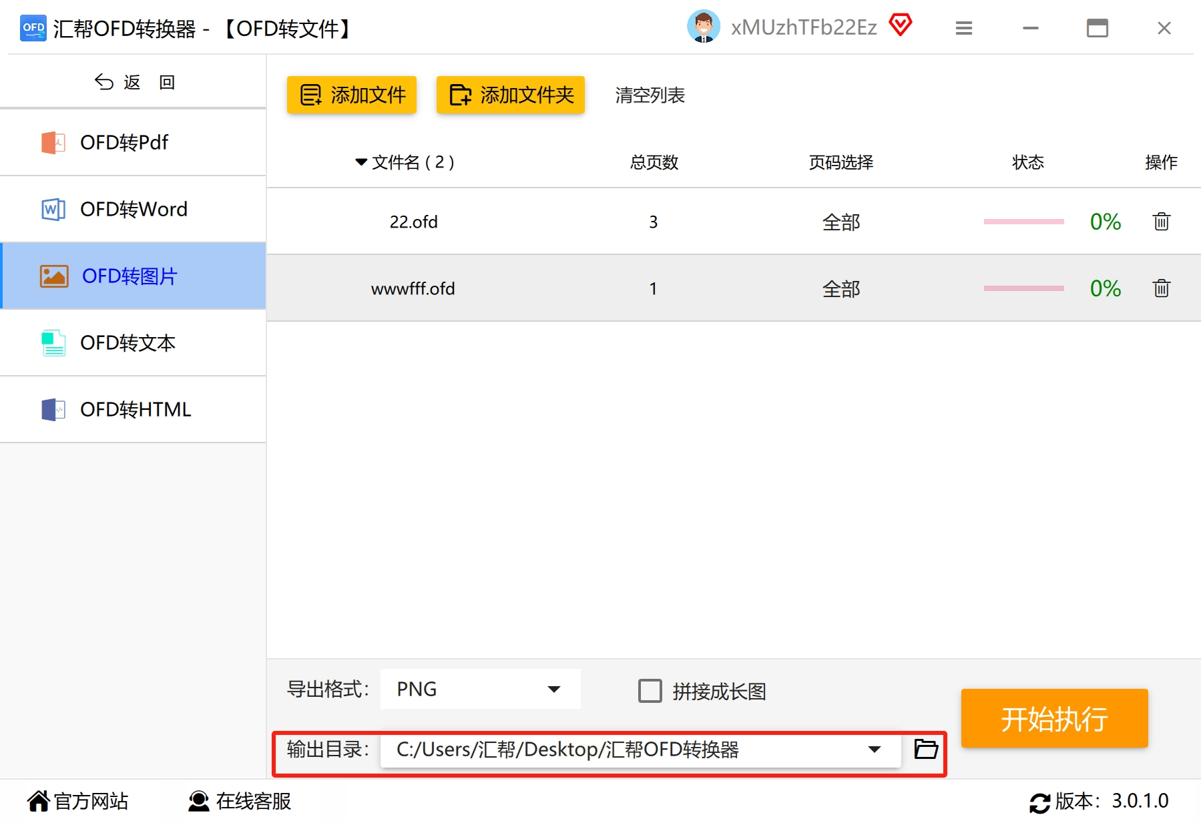Click the 开始执行 button
The image size is (1201, 823).
pyautogui.click(x=1054, y=718)
